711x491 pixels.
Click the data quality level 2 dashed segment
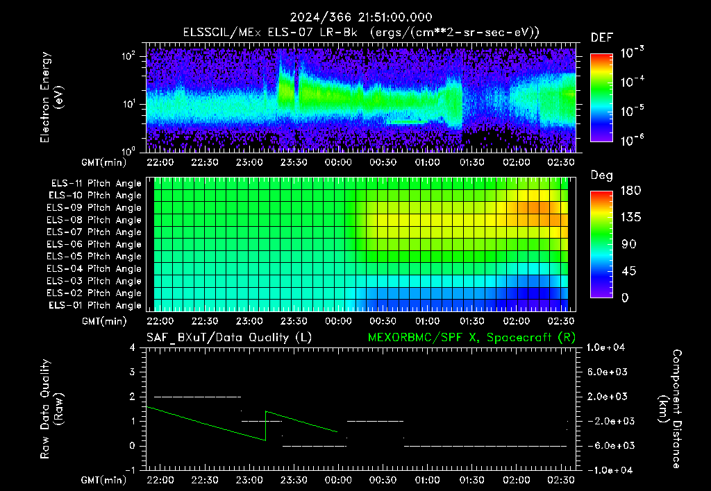point(198,397)
